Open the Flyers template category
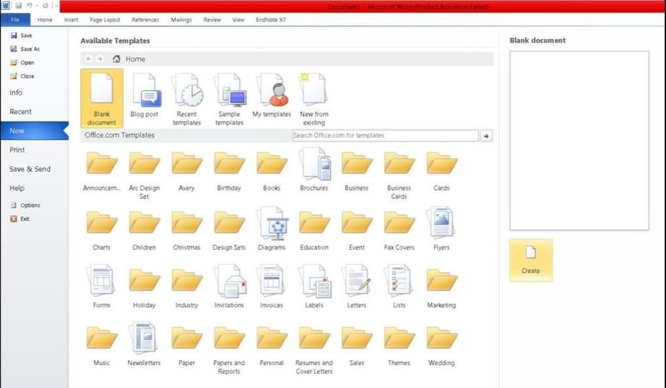The height and width of the screenshot is (388, 666). point(442,229)
